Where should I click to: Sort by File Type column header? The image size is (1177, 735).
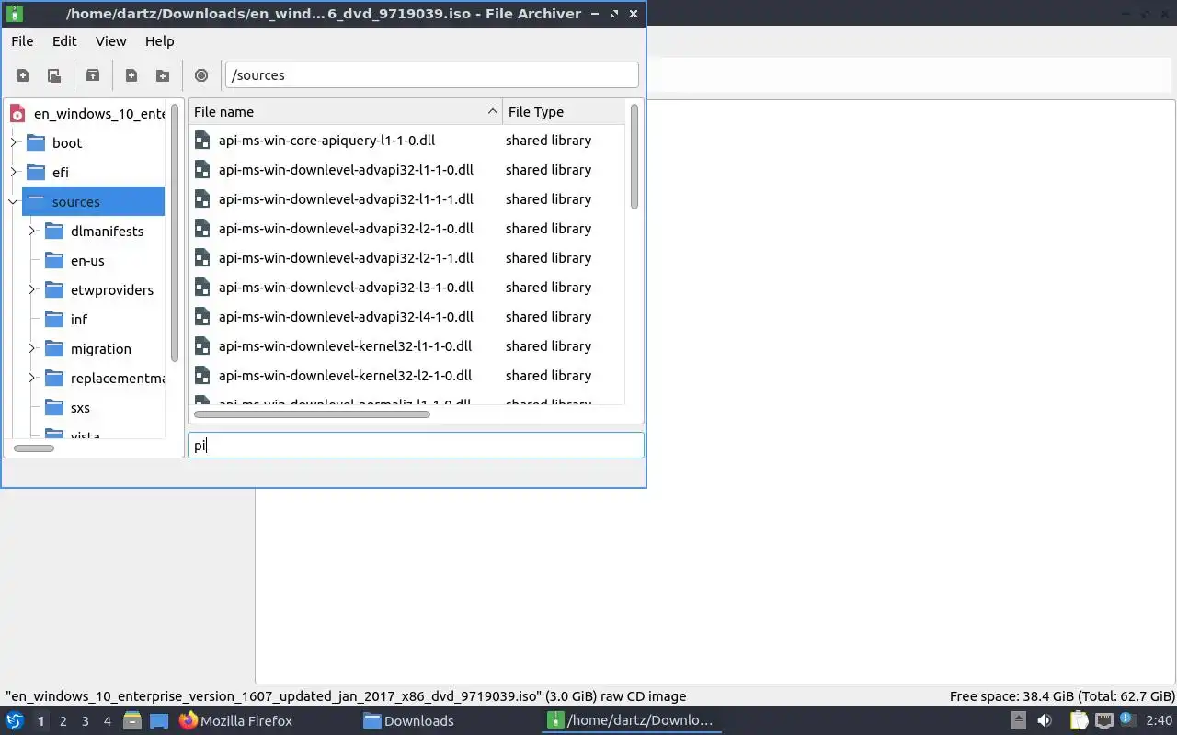564,112
